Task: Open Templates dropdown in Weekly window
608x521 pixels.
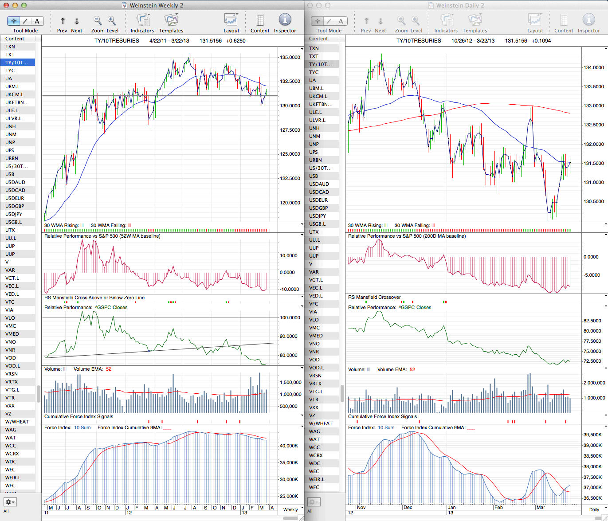Action: coord(171,20)
